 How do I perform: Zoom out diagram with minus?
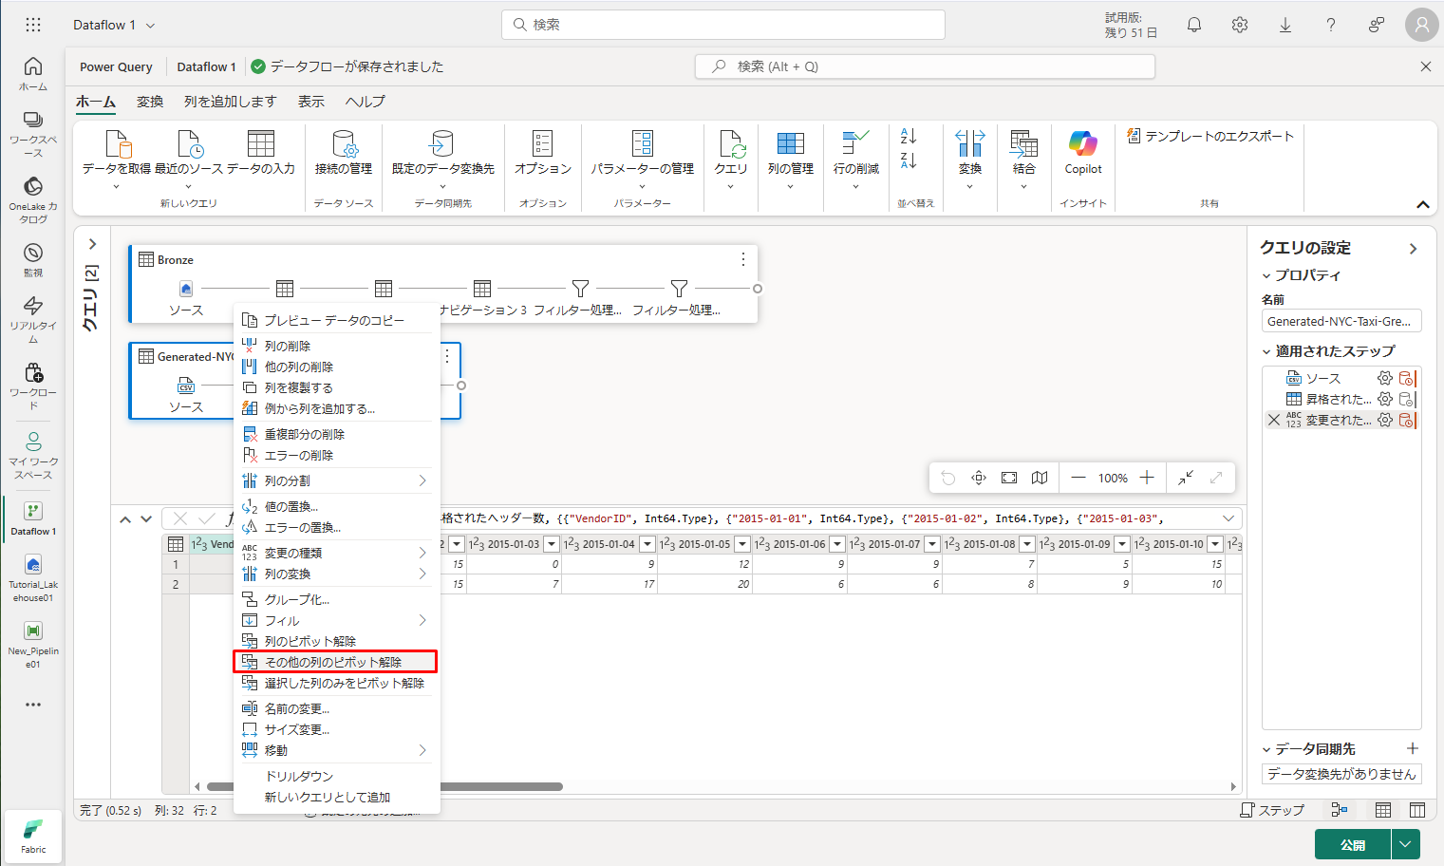(x=1078, y=478)
